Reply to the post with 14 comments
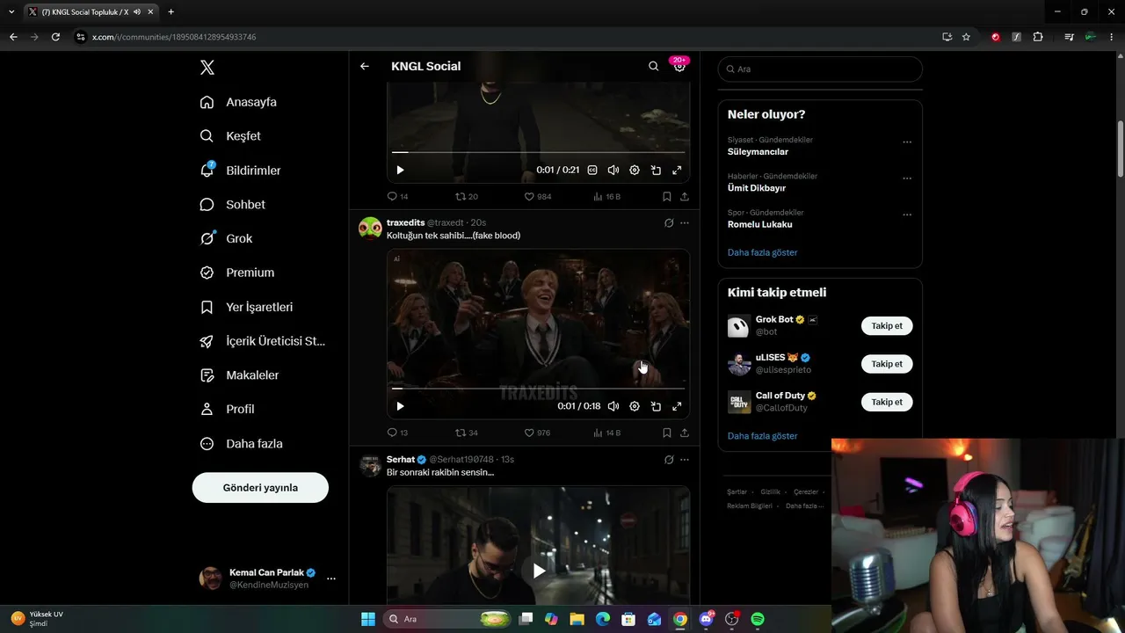 (x=397, y=197)
